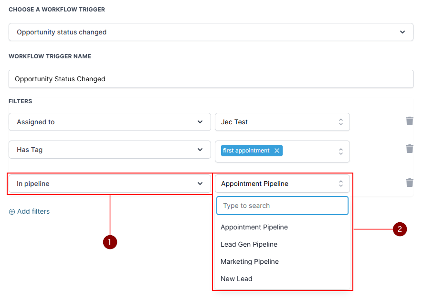Click the workflow trigger name field
The width and height of the screenshot is (424, 304).
coord(211,79)
